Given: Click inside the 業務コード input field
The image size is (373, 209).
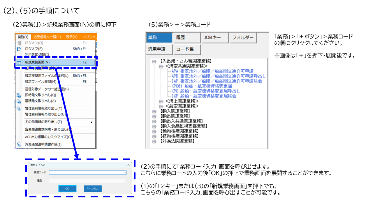Looking at the screenshot, I should coord(87,173).
